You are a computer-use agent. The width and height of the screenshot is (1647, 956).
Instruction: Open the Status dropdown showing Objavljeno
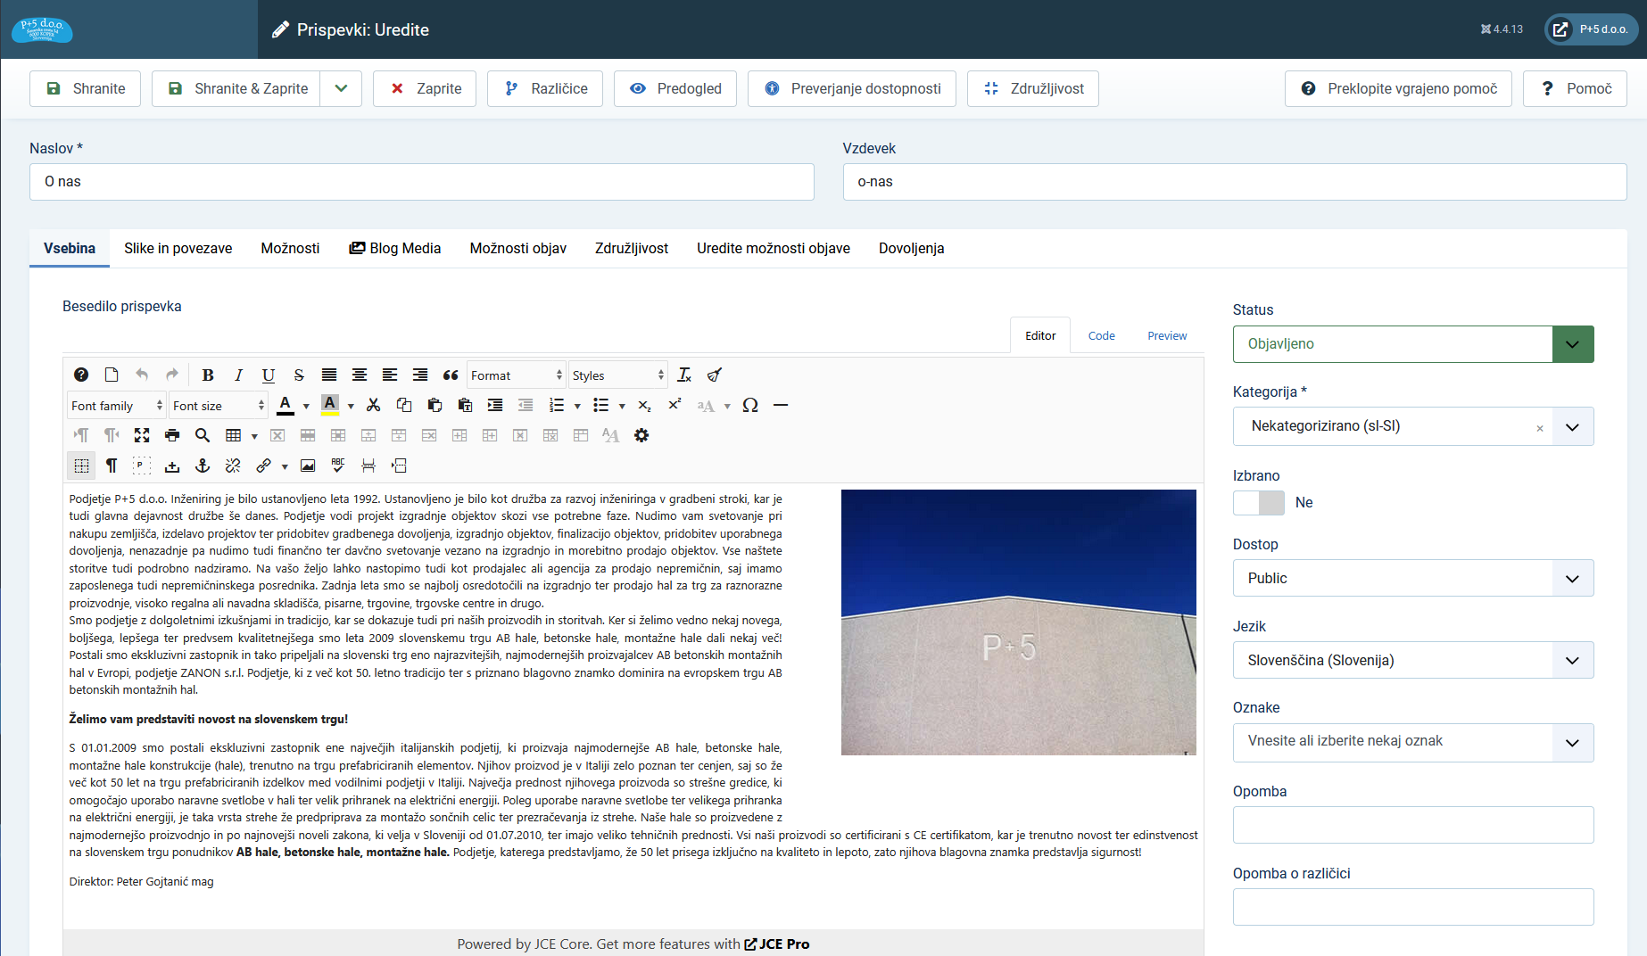tap(1412, 344)
